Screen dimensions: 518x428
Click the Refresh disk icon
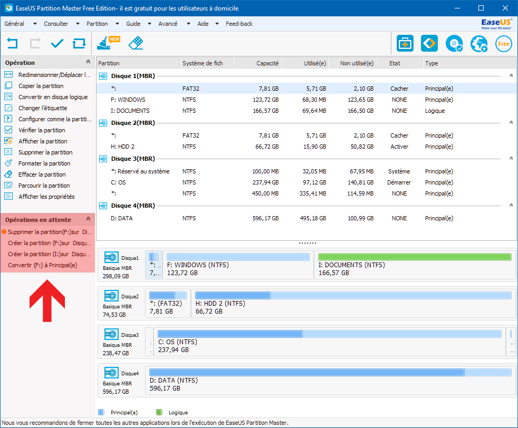(x=79, y=43)
